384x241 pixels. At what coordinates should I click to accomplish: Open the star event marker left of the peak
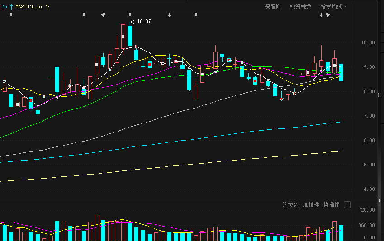[103, 15]
